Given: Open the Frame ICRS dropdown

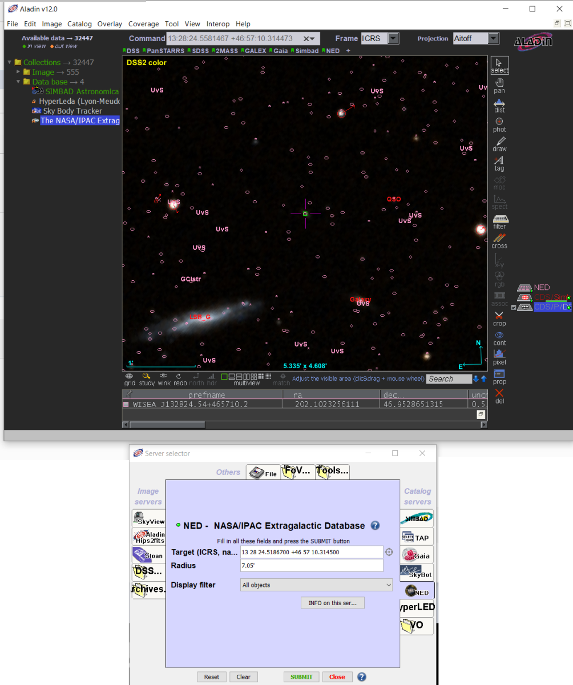Looking at the screenshot, I should click(x=393, y=38).
